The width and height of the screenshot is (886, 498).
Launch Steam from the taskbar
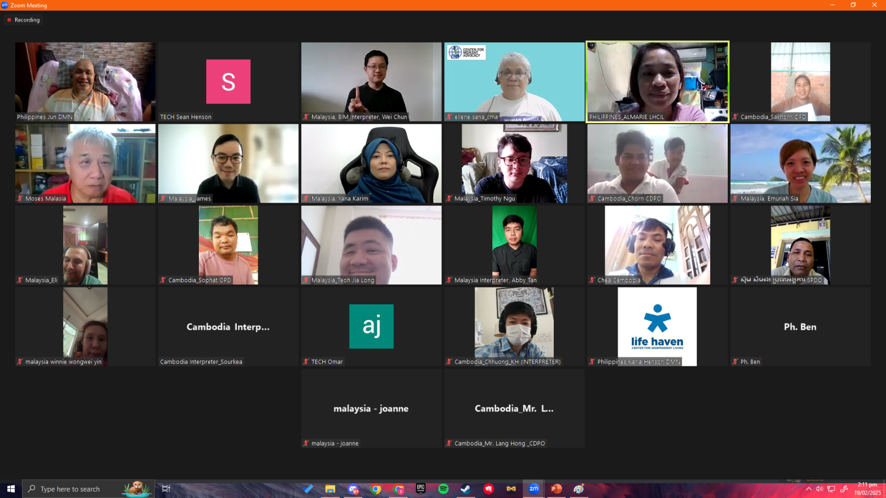click(466, 489)
